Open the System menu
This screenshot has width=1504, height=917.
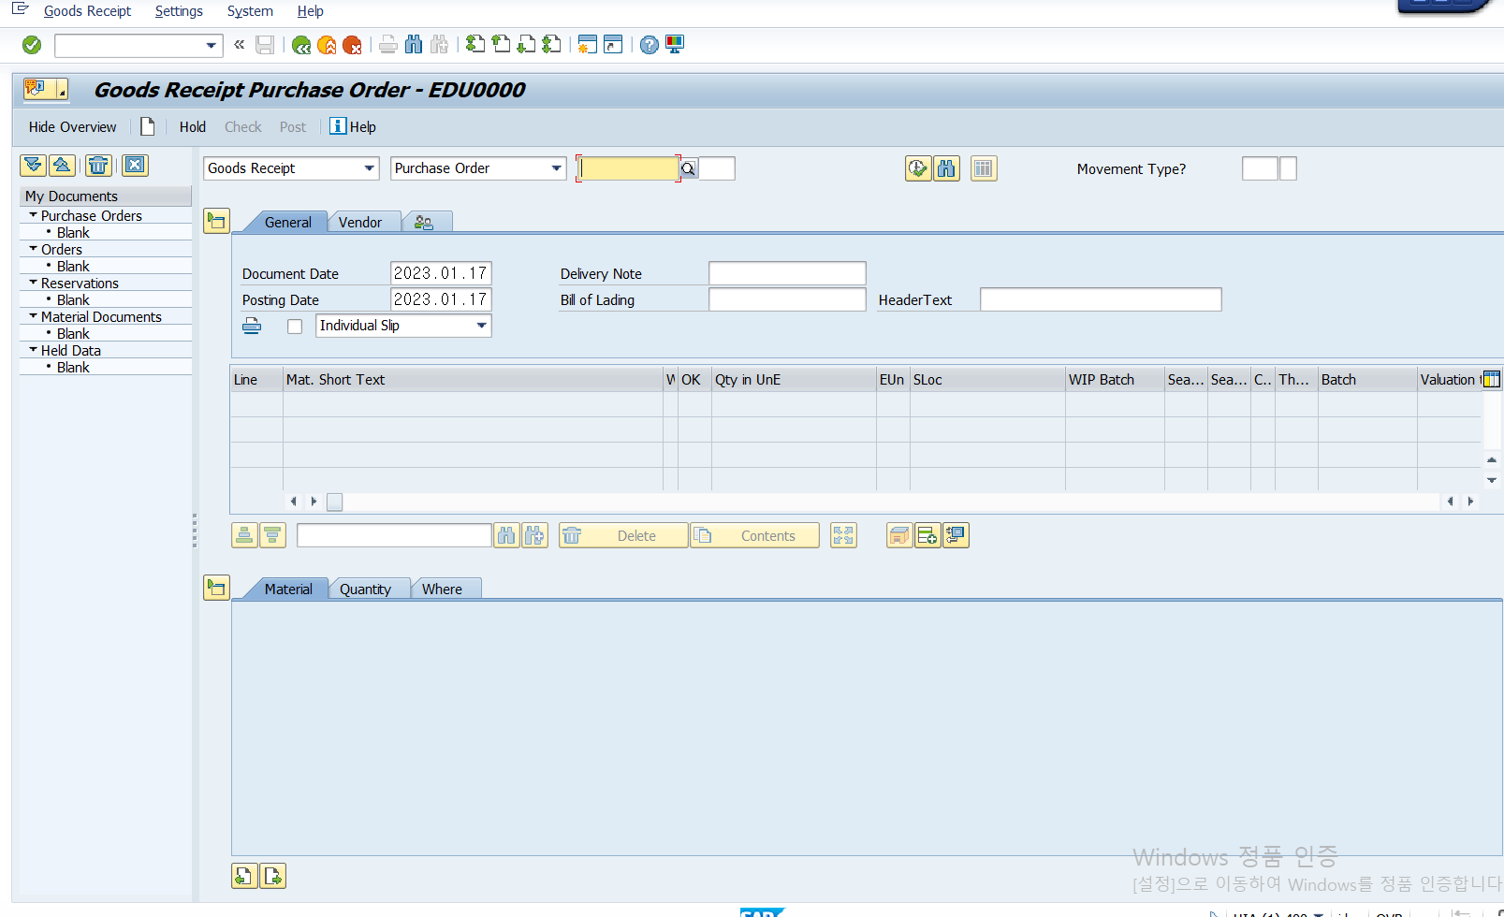point(250,11)
